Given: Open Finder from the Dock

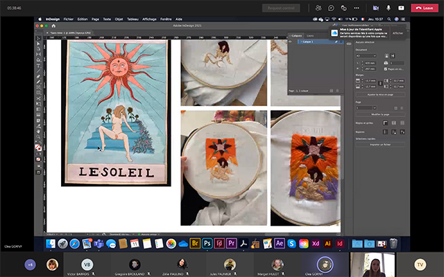Looking at the screenshot, I should click(51, 243).
